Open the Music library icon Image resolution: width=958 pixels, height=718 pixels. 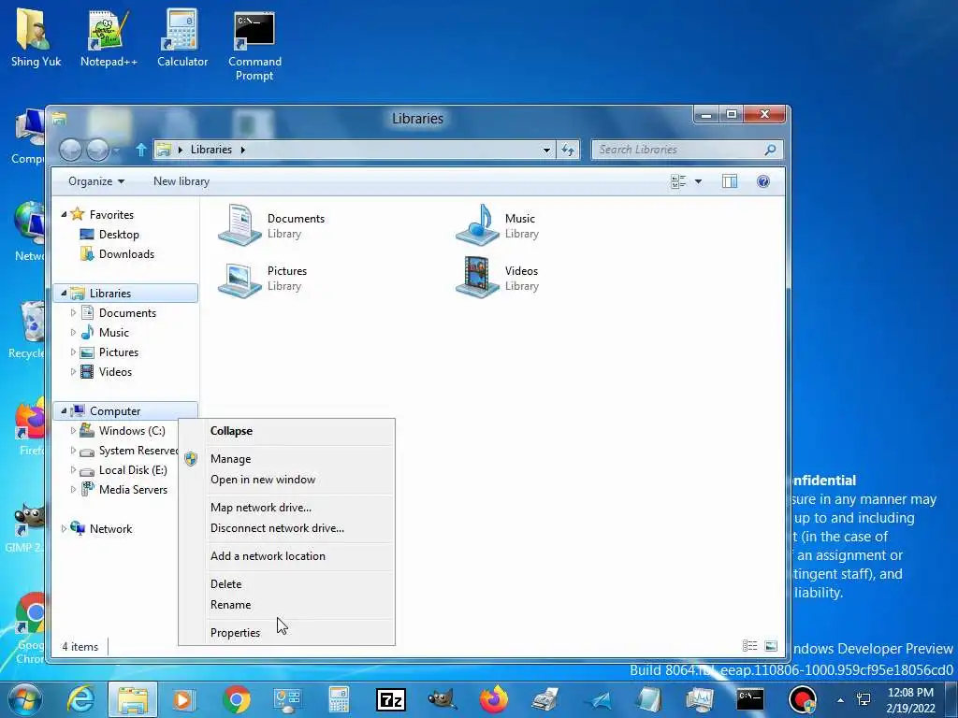(x=478, y=225)
